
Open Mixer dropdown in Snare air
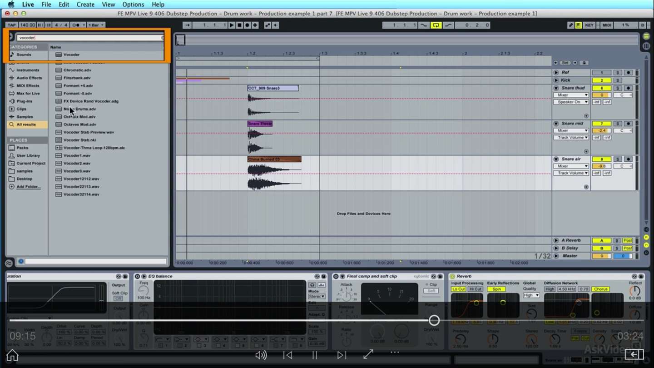[x=571, y=166]
